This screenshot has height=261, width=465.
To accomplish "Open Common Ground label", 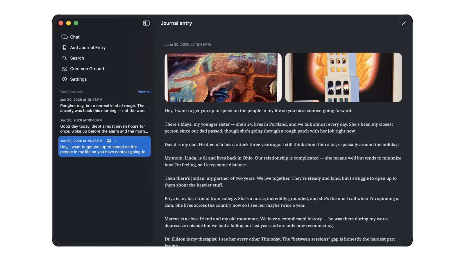I will pyautogui.click(x=87, y=69).
